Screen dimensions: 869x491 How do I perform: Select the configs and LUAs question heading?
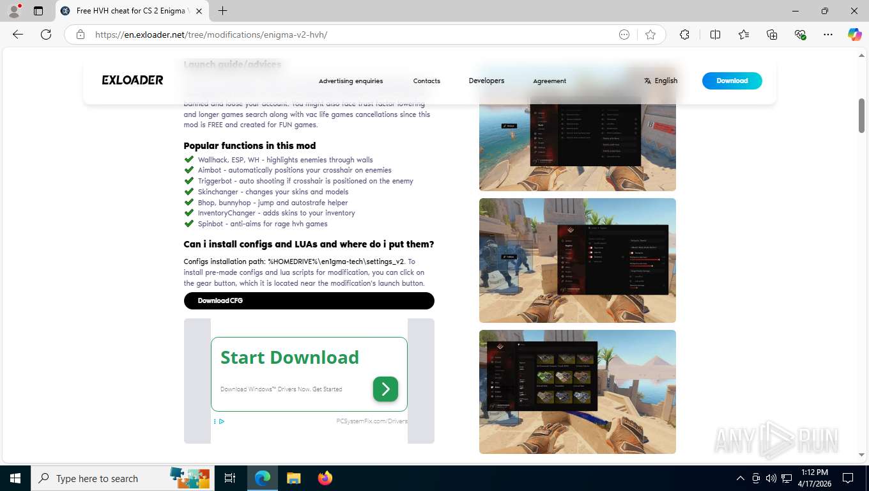click(x=309, y=244)
